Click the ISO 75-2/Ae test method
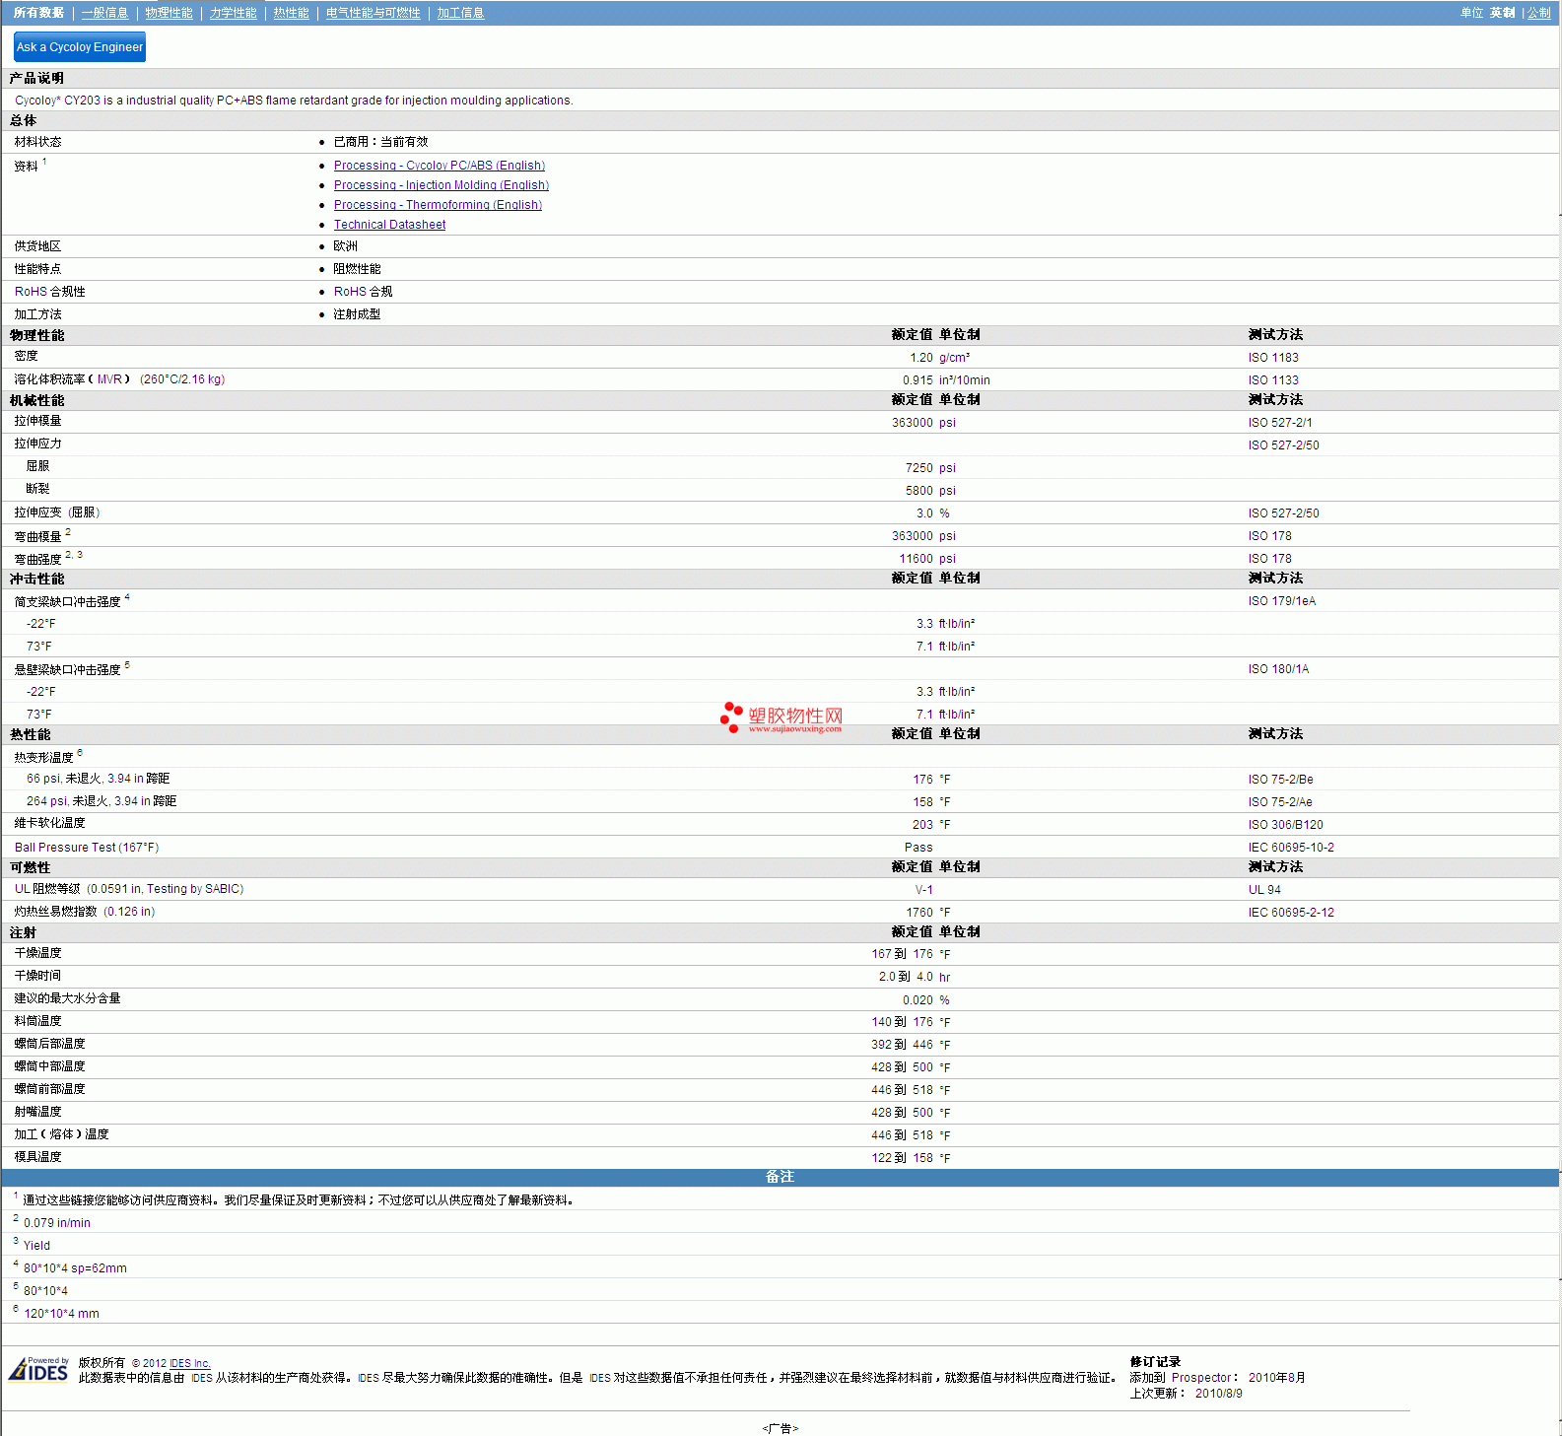The image size is (1562, 1436). (x=1280, y=802)
